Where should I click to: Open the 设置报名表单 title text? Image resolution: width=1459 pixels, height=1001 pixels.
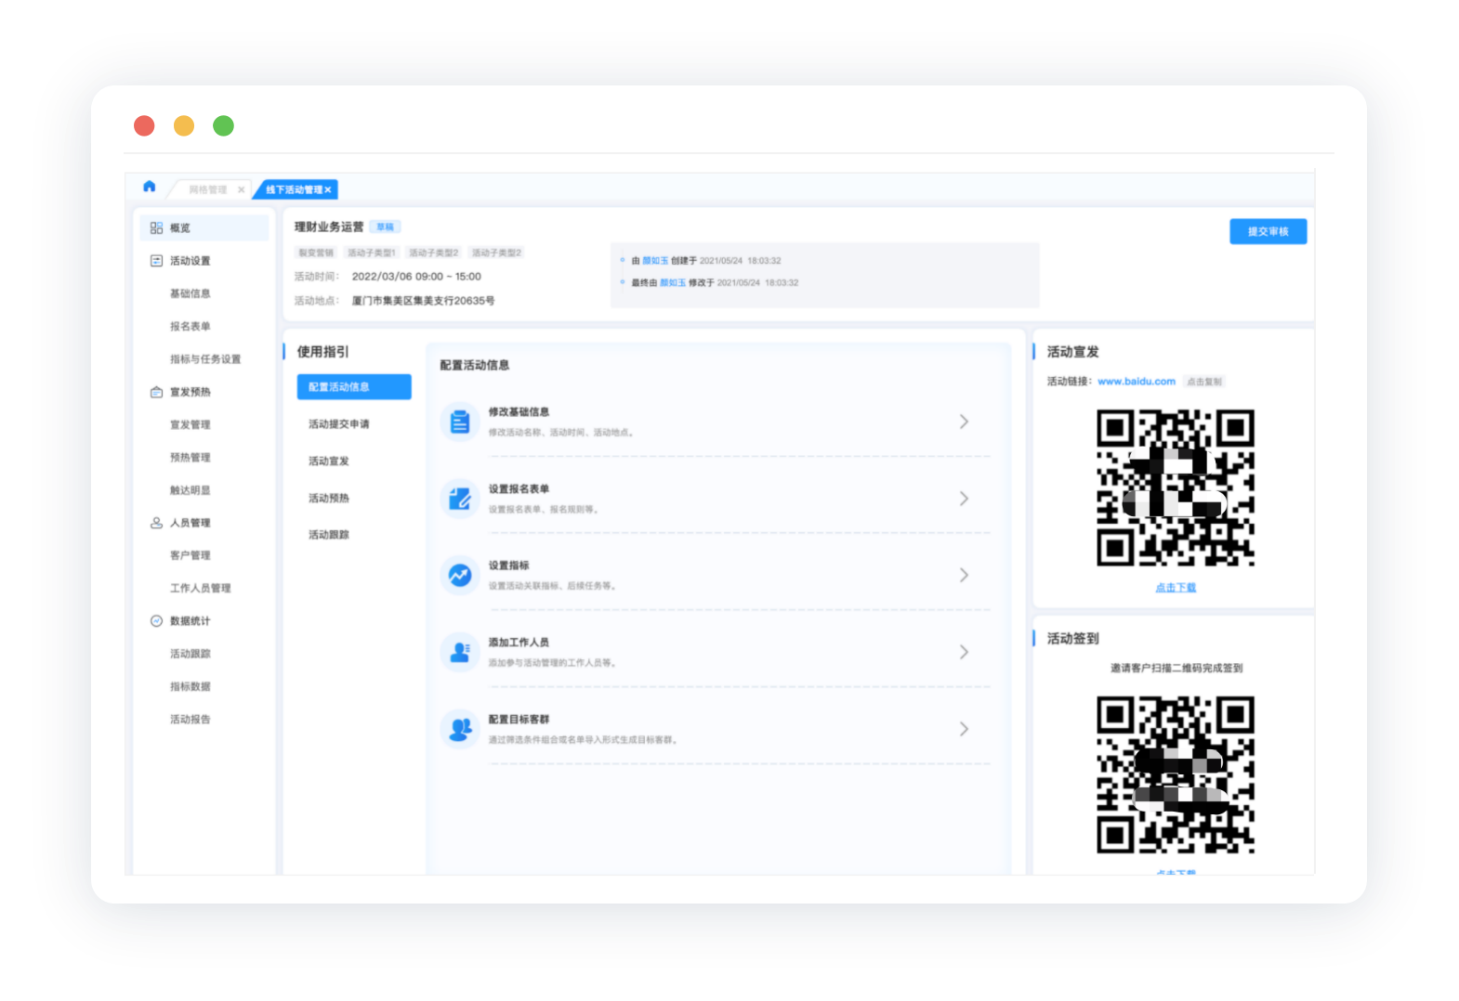(519, 488)
